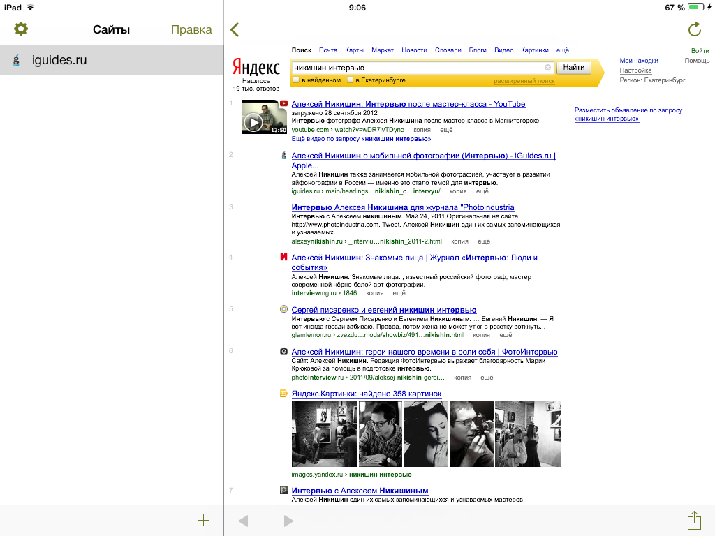Open the share icon at bottom right
This screenshot has height=536, width=715.
[694, 521]
